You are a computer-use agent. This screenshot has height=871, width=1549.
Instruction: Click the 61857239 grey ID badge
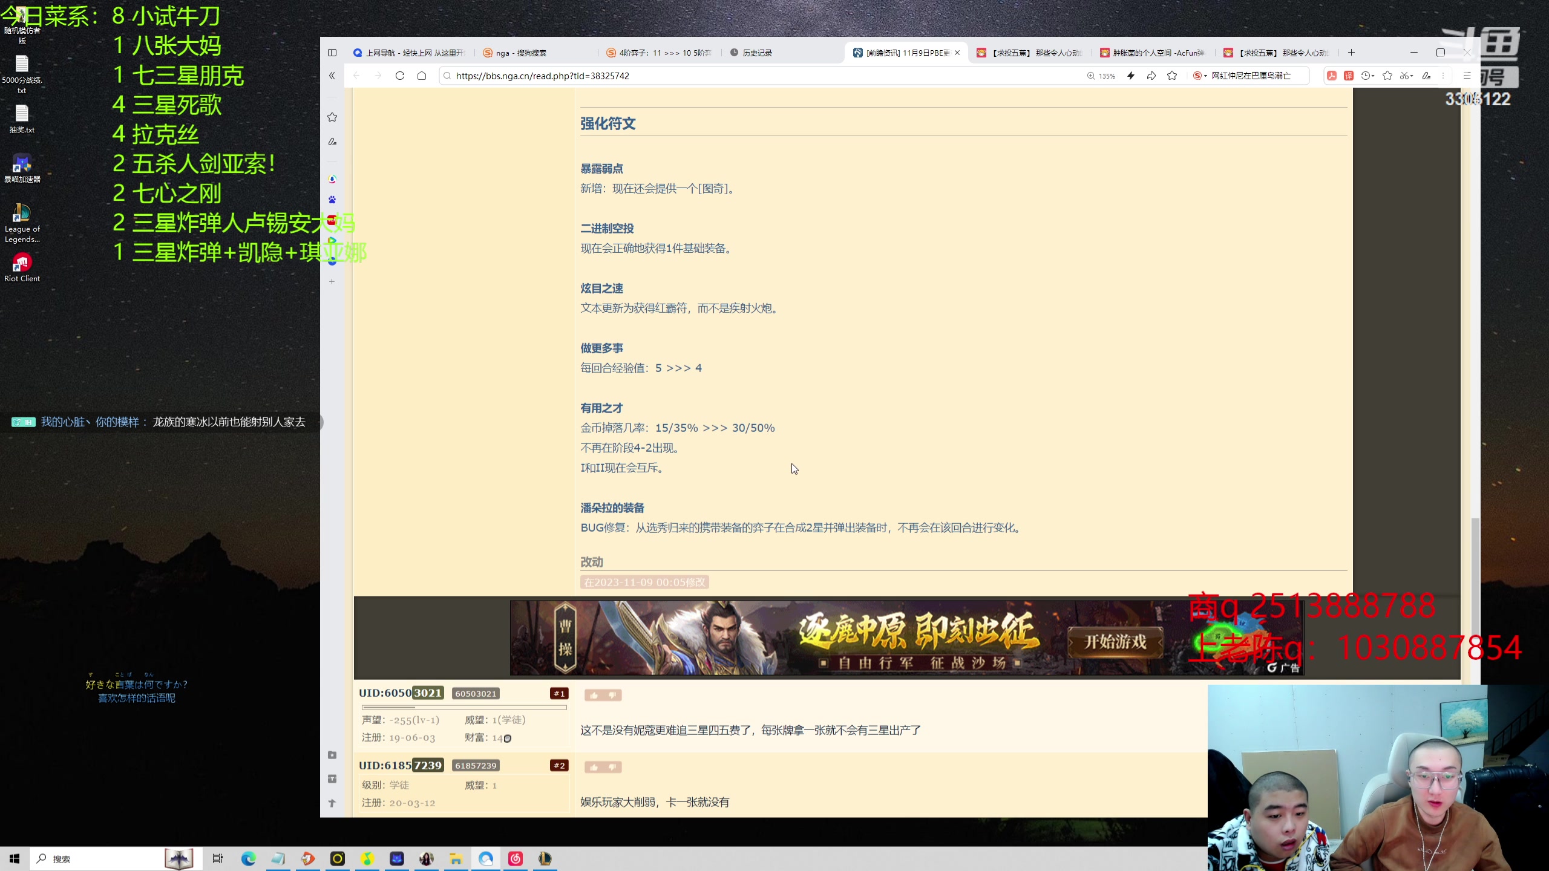click(476, 766)
